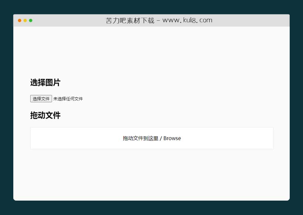
Task: Click the border of the drop zone box
Action: (x=151, y=128)
